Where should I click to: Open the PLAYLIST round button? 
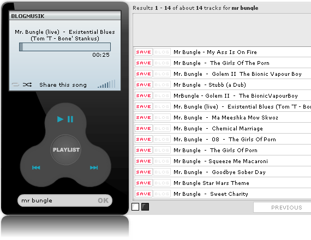[66, 150]
